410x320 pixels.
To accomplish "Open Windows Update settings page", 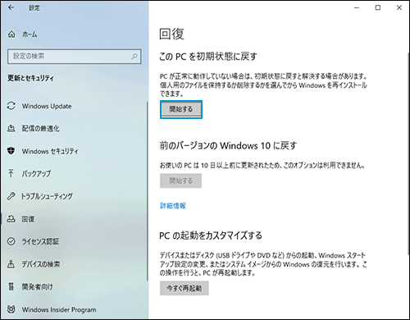I will 47,106.
